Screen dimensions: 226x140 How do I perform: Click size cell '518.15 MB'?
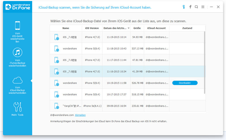(x=137, y=94)
